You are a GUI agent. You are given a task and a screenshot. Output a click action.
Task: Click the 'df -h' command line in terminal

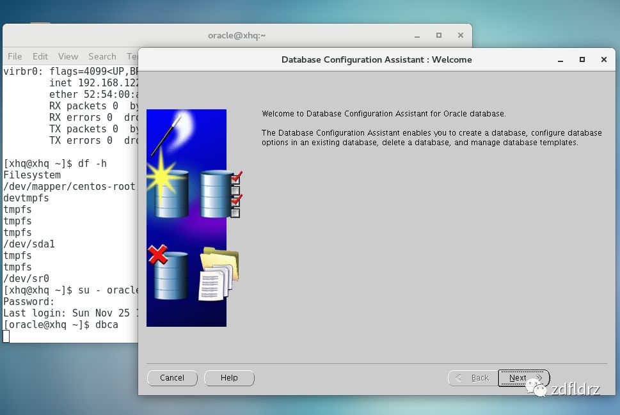(55, 164)
